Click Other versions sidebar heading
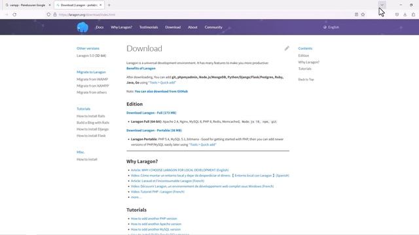The image size is (419, 235). [88, 48]
